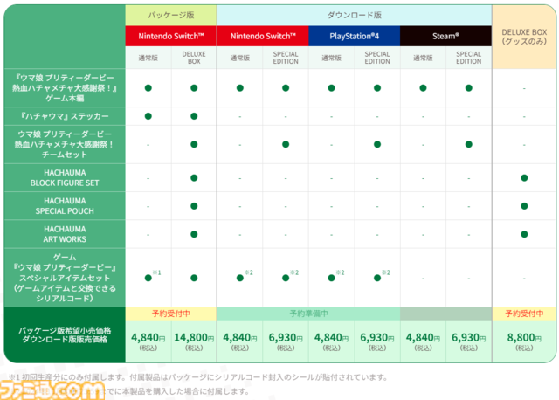
Task: Click the DELUXE BOX sub-header under packaged Switch
Action: pos(194,58)
